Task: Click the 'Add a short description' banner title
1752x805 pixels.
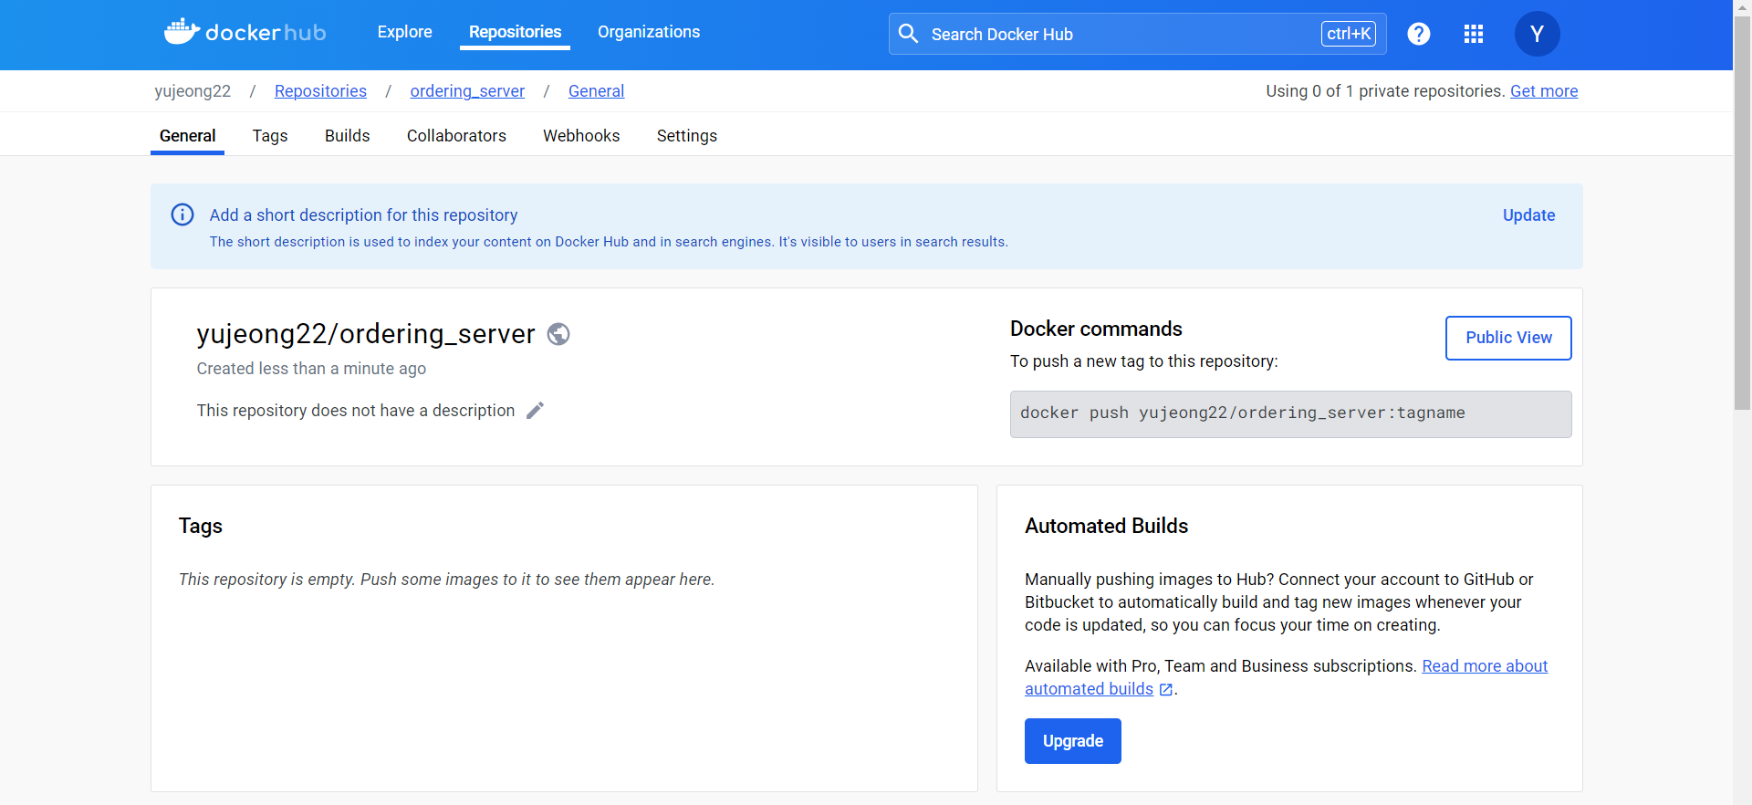Action: coord(363,215)
